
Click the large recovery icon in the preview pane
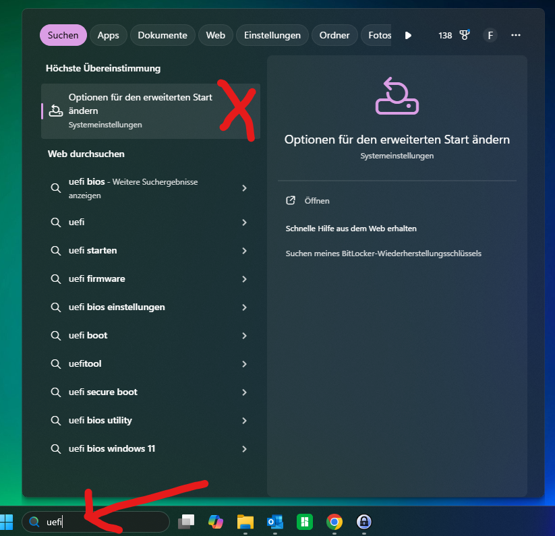[397, 96]
